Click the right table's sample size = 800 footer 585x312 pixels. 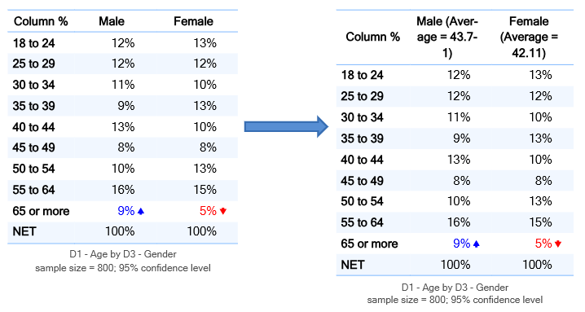click(455, 300)
